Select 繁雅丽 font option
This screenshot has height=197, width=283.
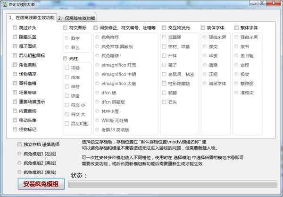[x=236, y=83]
